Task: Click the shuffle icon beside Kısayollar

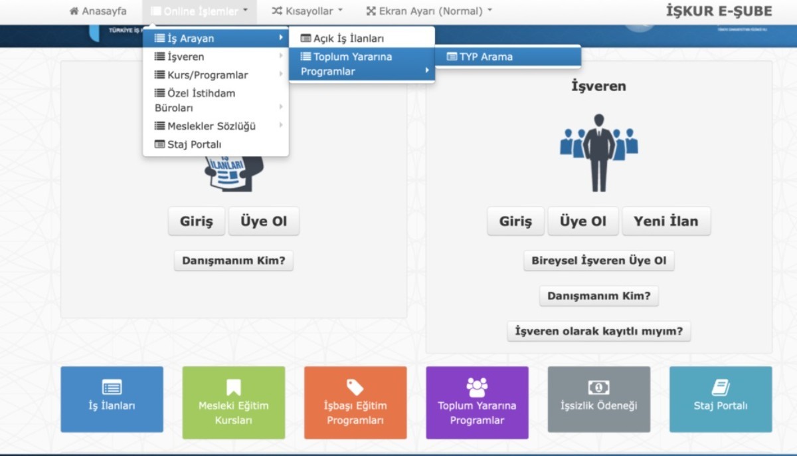Action: (x=277, y=11)
